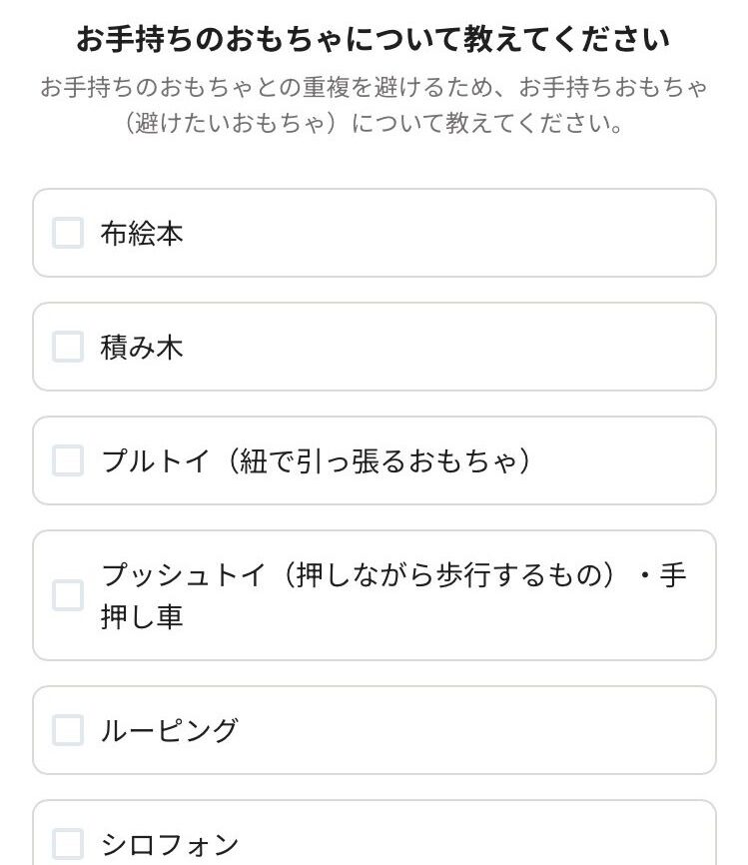
Task: Click the 布絵本 label text
Action: (x=142, y=234)
